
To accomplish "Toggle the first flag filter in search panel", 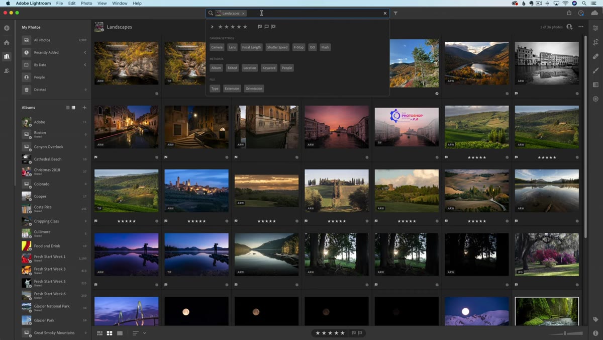I will coord(260,27).
